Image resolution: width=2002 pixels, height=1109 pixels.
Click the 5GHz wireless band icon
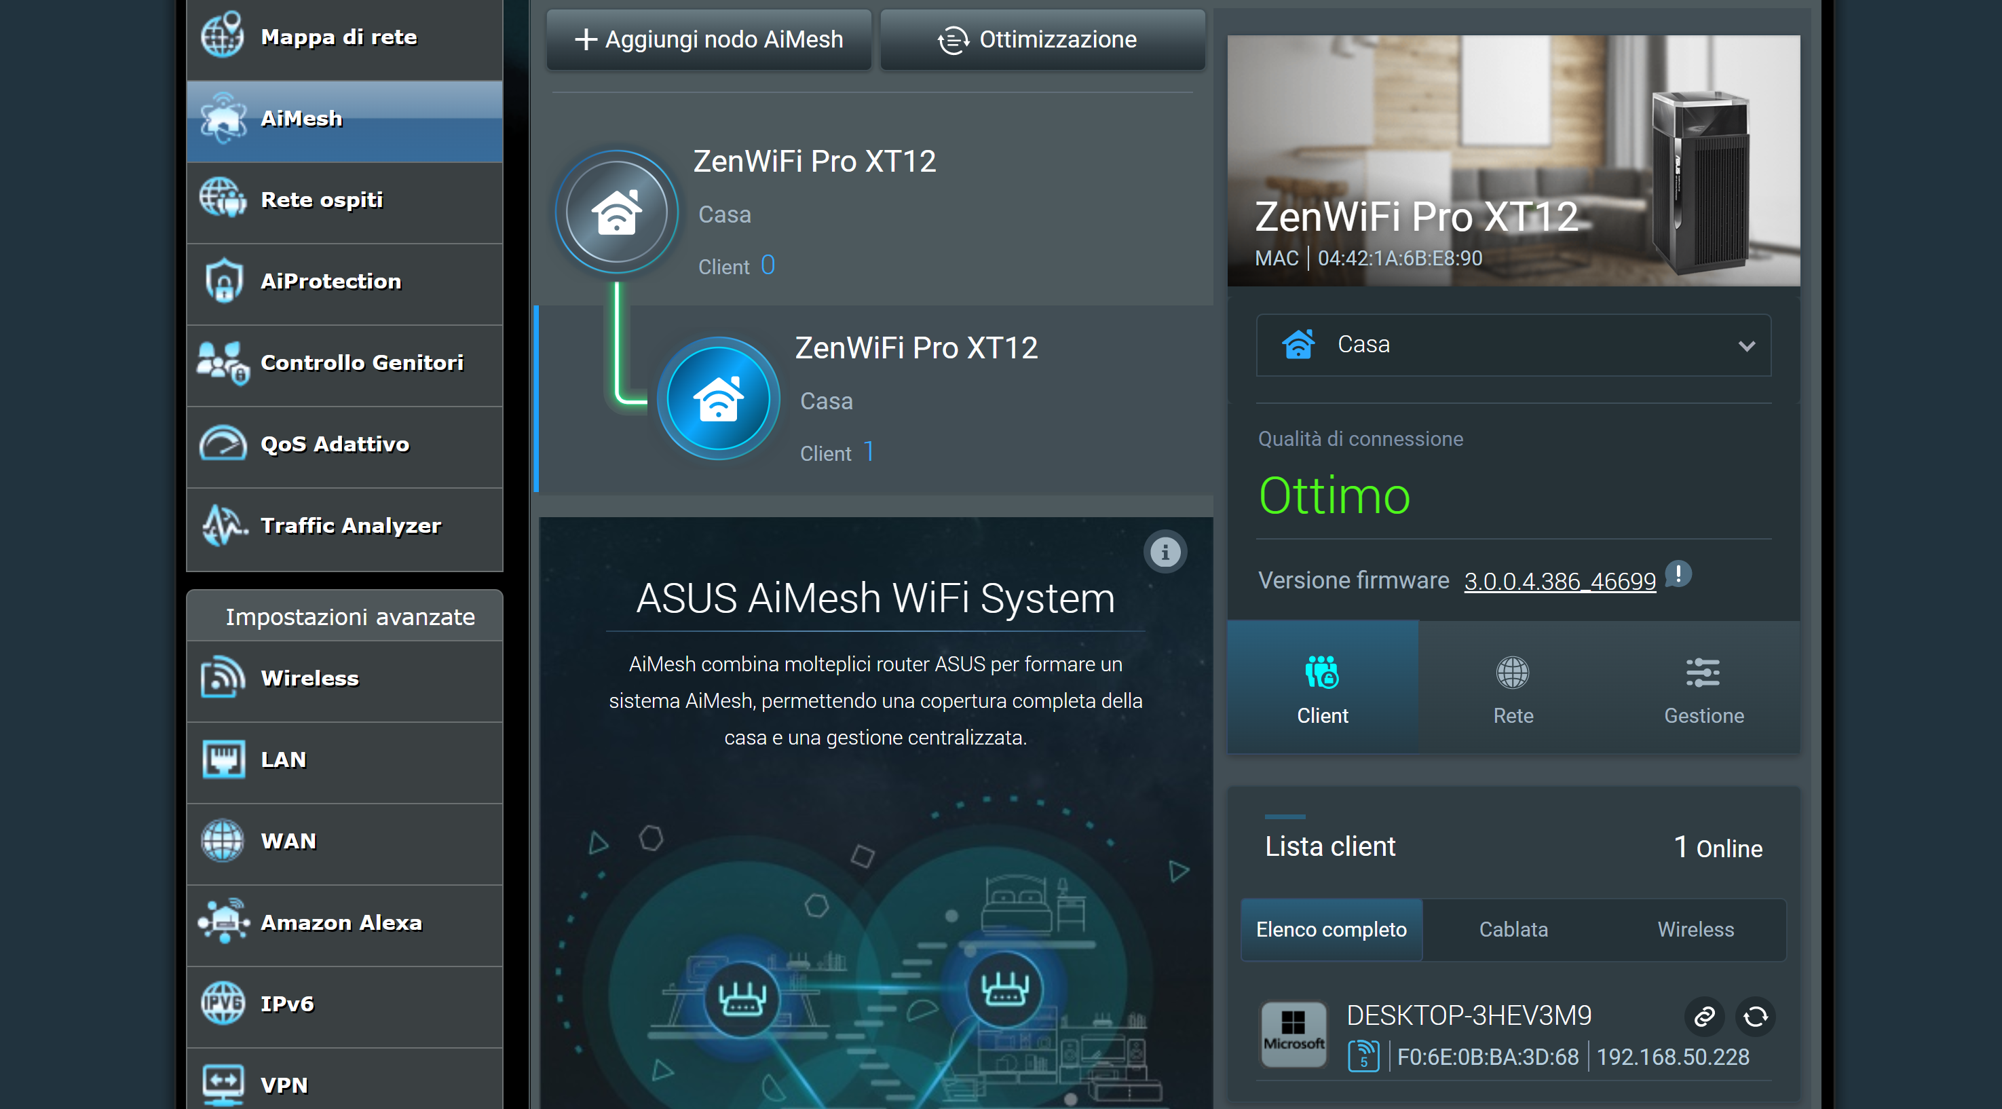pos(1364,1056)
